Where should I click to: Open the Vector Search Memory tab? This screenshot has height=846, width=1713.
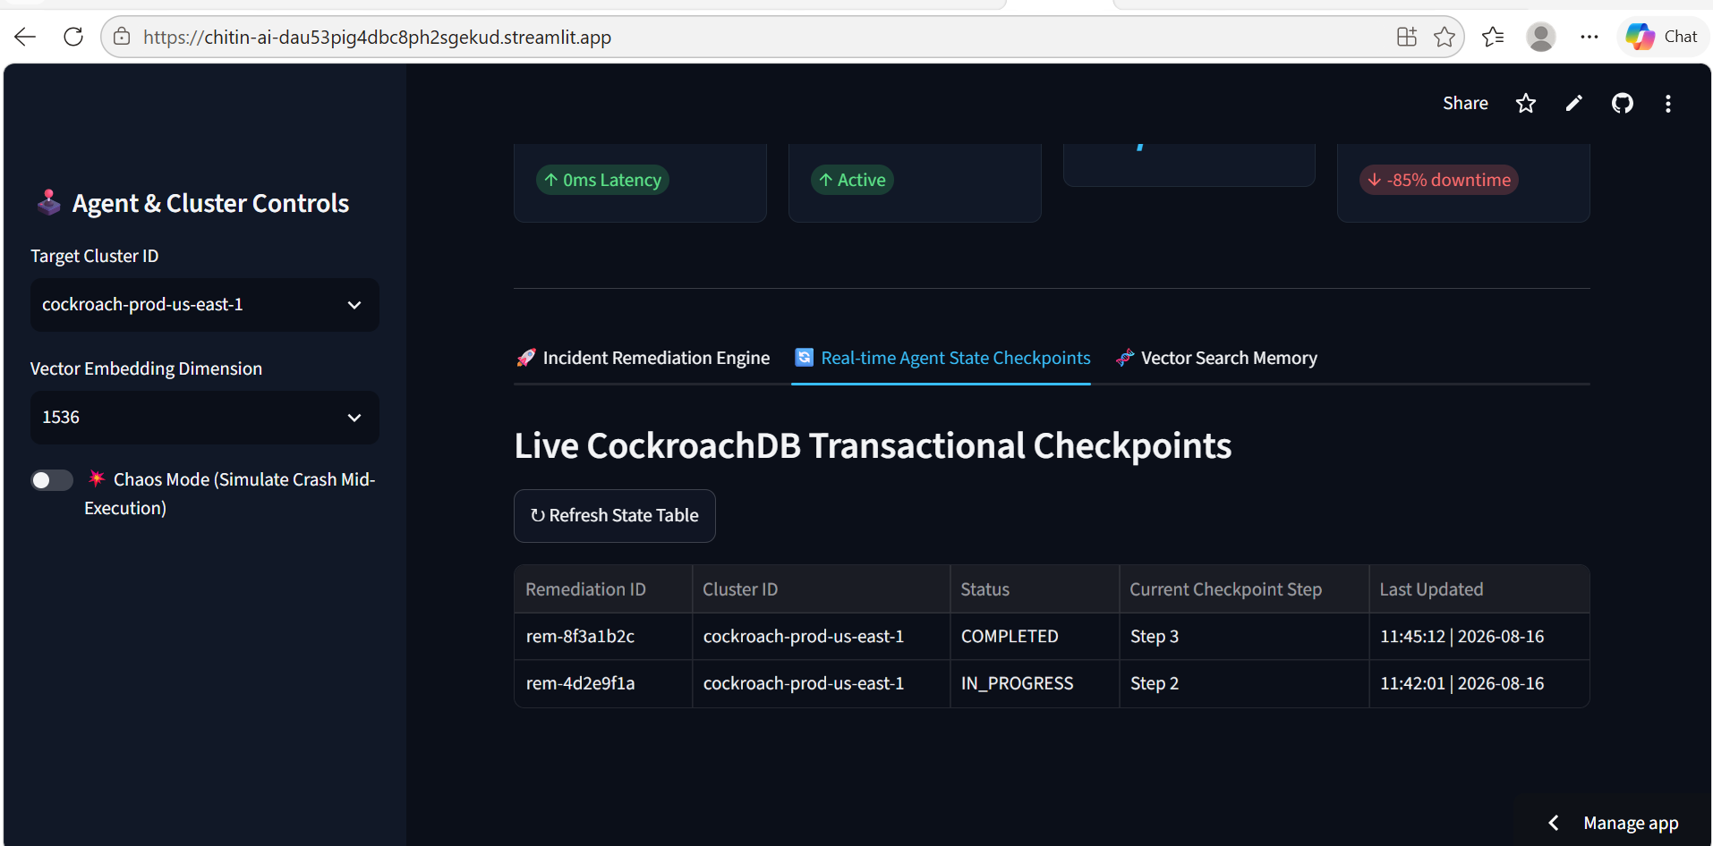coord(1217,358)
